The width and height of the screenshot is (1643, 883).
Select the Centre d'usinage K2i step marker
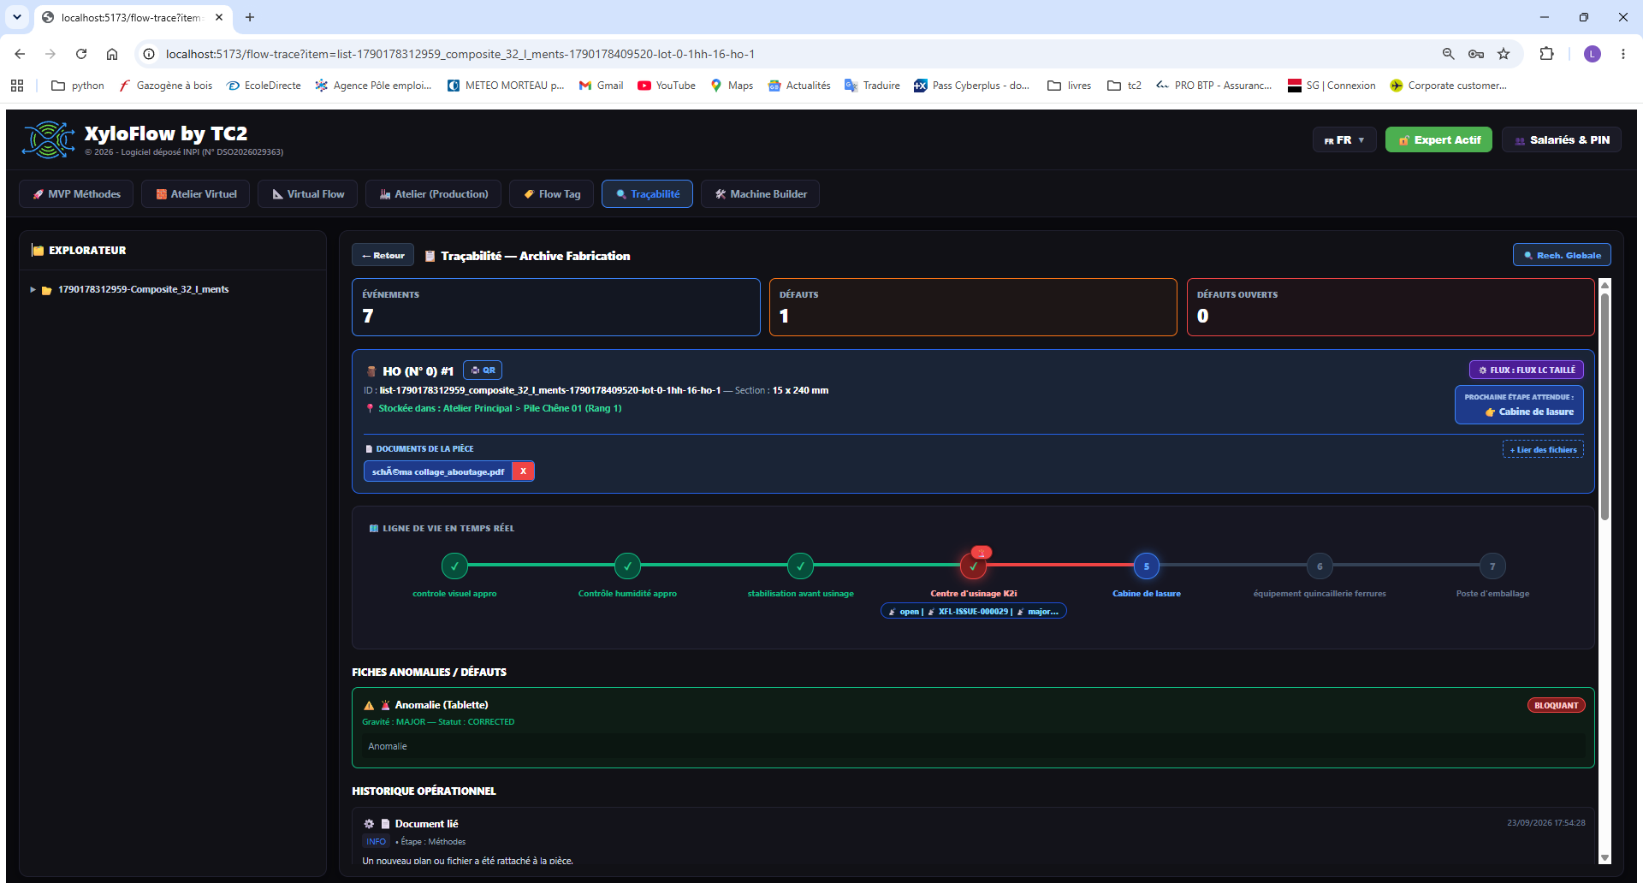974,566
